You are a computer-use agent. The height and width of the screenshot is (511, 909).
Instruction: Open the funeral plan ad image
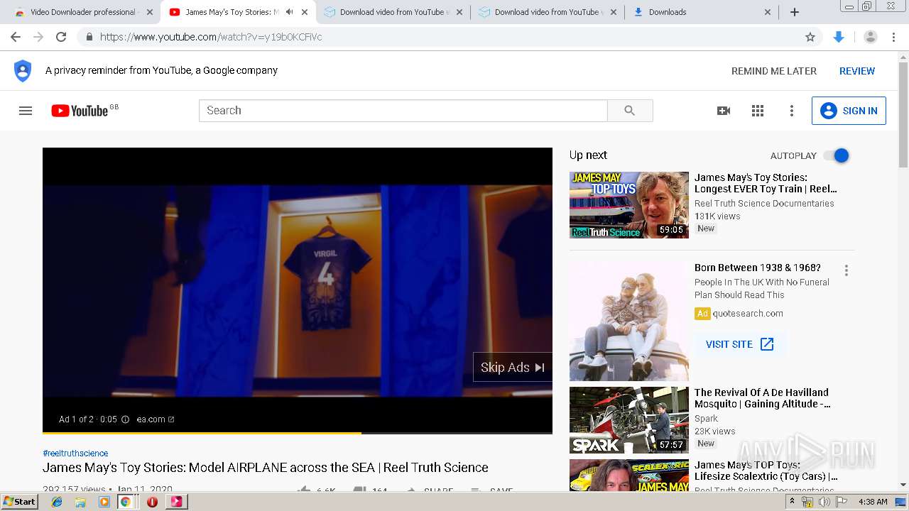pyautogui.click(x=629, y=322)
